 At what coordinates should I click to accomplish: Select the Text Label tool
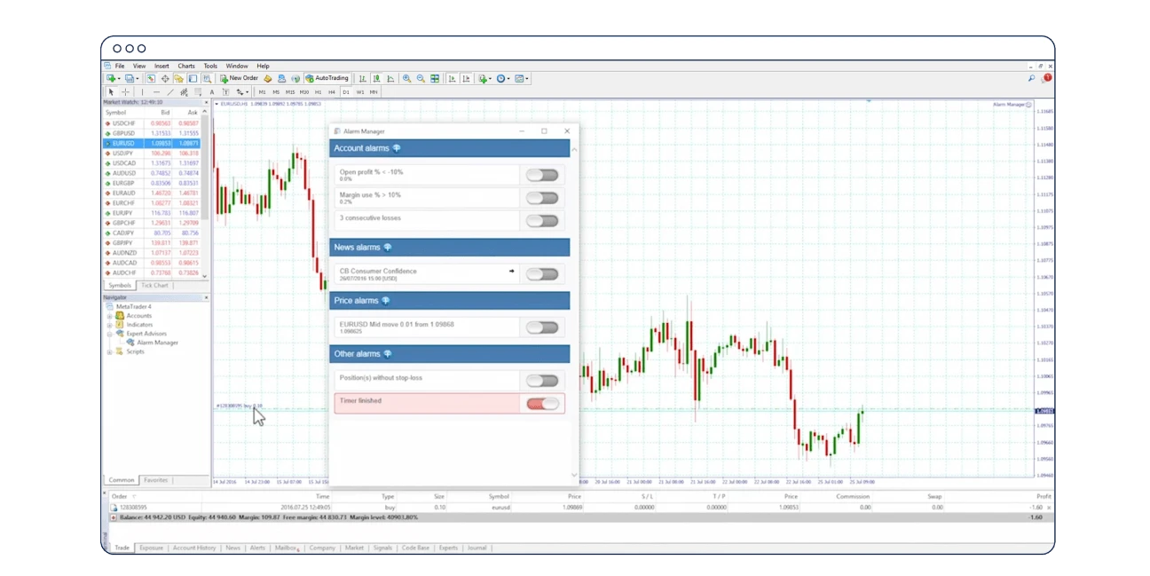(x=225, y=91)
